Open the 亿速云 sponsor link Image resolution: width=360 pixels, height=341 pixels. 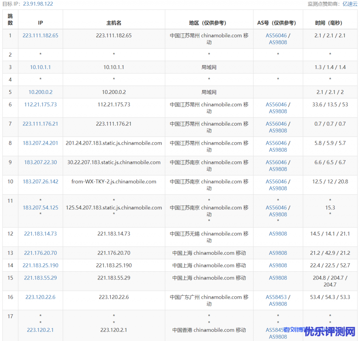click(350, 4)
